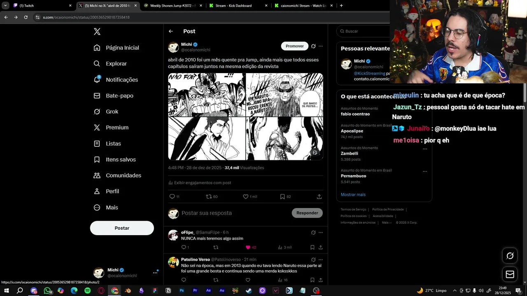Click Mostrar mais under trends
527x296 pixels.
pyautogui.click(x=353, y=194)
